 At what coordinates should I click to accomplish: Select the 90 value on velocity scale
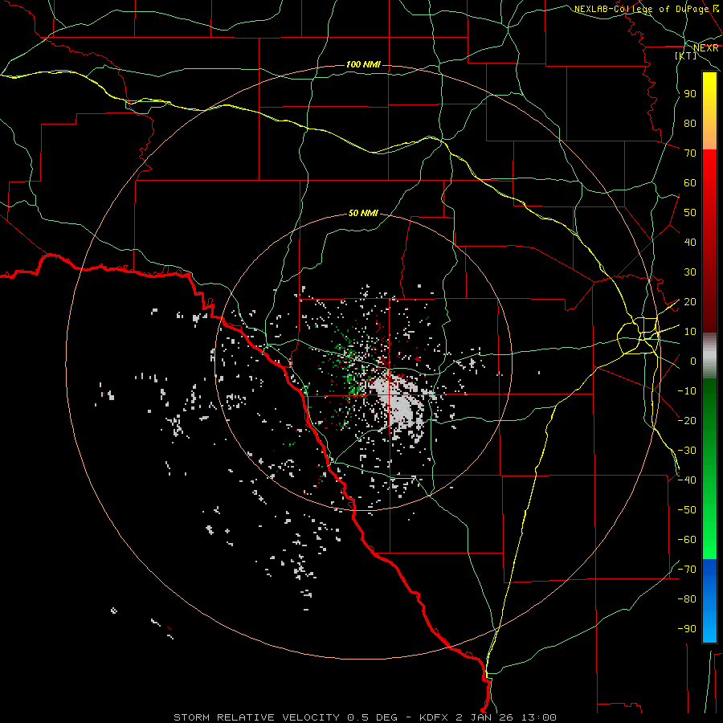coord(690,94)
